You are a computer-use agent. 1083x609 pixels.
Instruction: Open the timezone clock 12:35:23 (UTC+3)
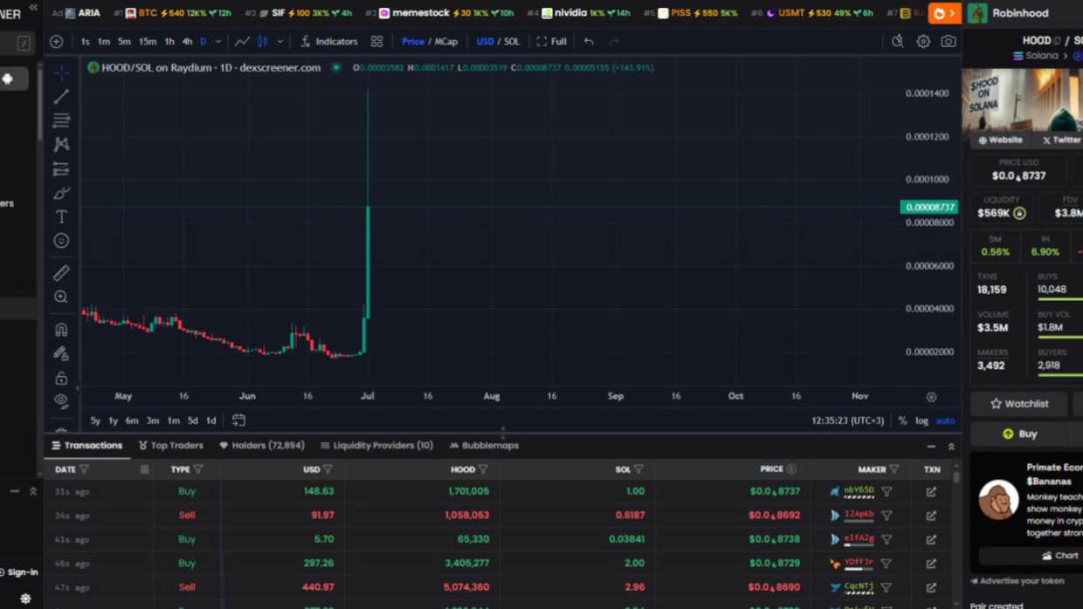(847, 421)
